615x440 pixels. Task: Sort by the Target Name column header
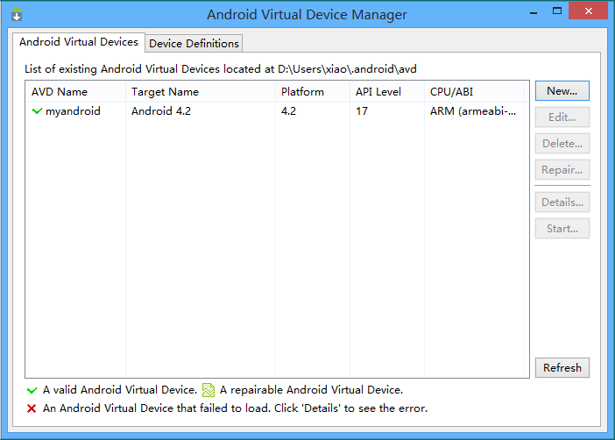[201, 92]
